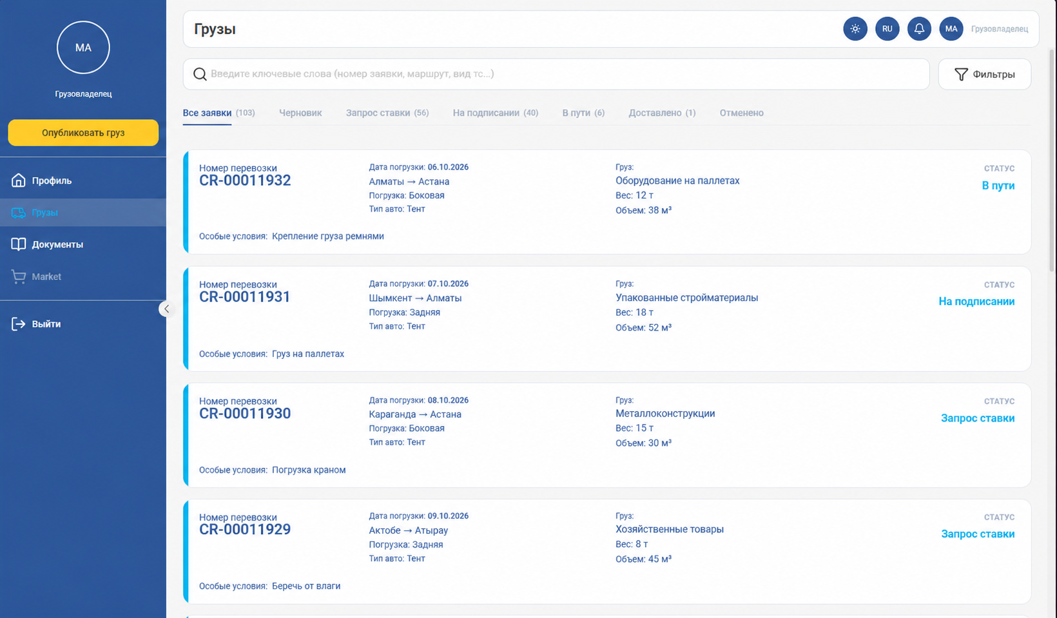Screen dimensions: 1057x618
Task: Switch to the Запрос ставки tab
Action: tap(387, 113)
